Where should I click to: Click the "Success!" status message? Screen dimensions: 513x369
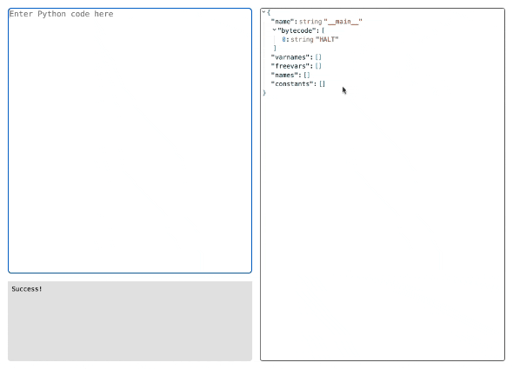(x=27, y=289)
